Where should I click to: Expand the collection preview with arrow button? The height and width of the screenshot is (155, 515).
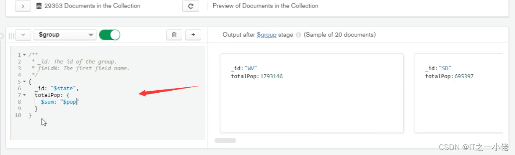(23, 6)
